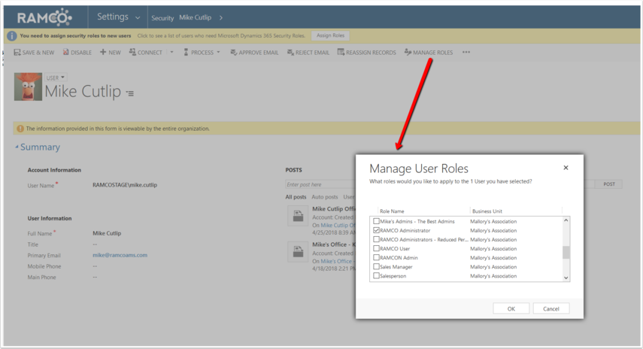Click the Mobile Phone field value
Viewport: 643px width, 349px height.
click(x=95, y=266)
